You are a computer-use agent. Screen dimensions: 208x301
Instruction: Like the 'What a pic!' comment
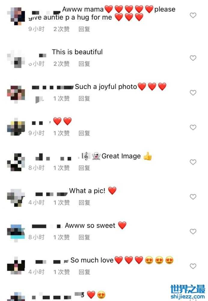(193, 197)
